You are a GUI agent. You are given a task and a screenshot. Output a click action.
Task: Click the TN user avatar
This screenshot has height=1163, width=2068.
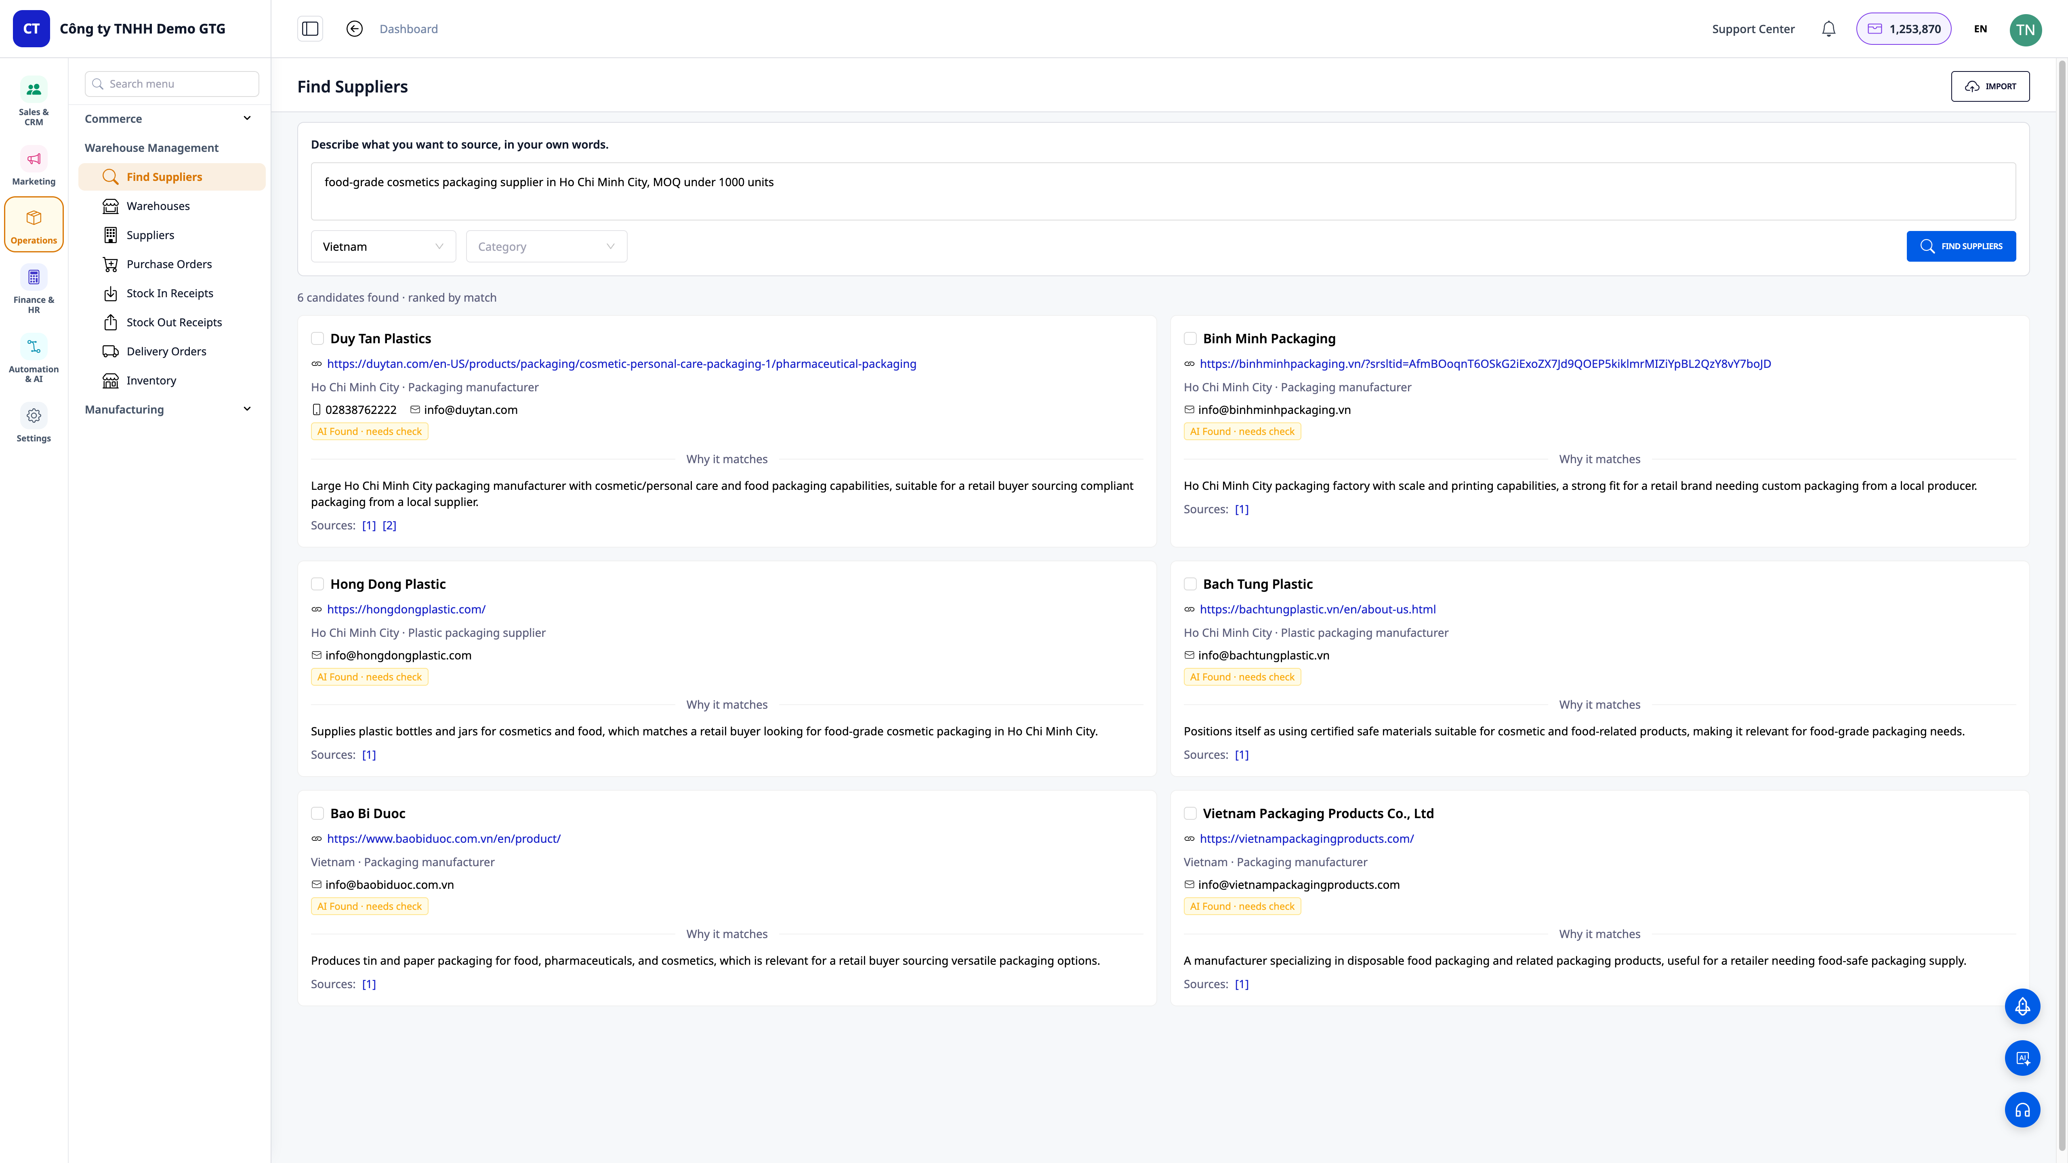(2026, 30)
